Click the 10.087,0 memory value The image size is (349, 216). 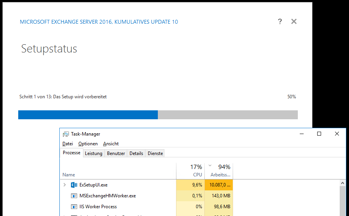(x=220, y=185)
